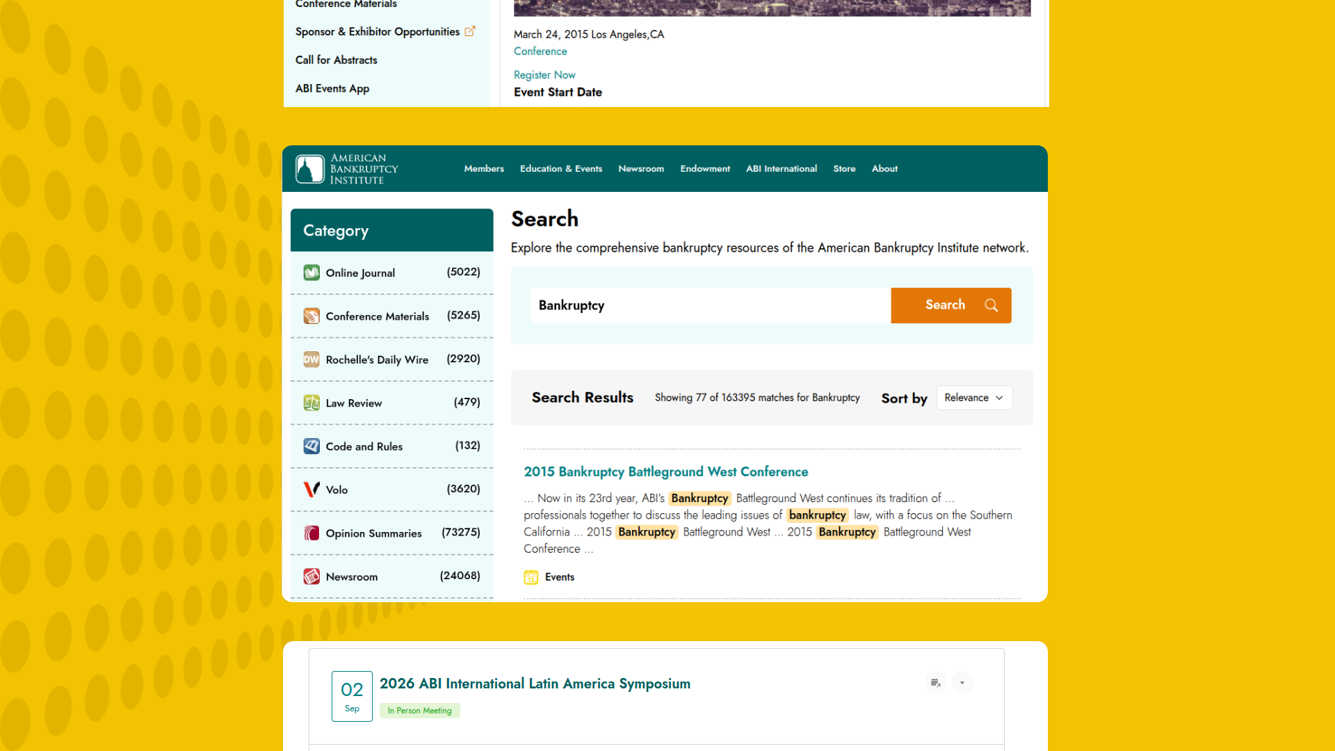Click the Rochelle's Daily Wire DW icon
The image size is (1335, 751).
click(x=311, y=360)
